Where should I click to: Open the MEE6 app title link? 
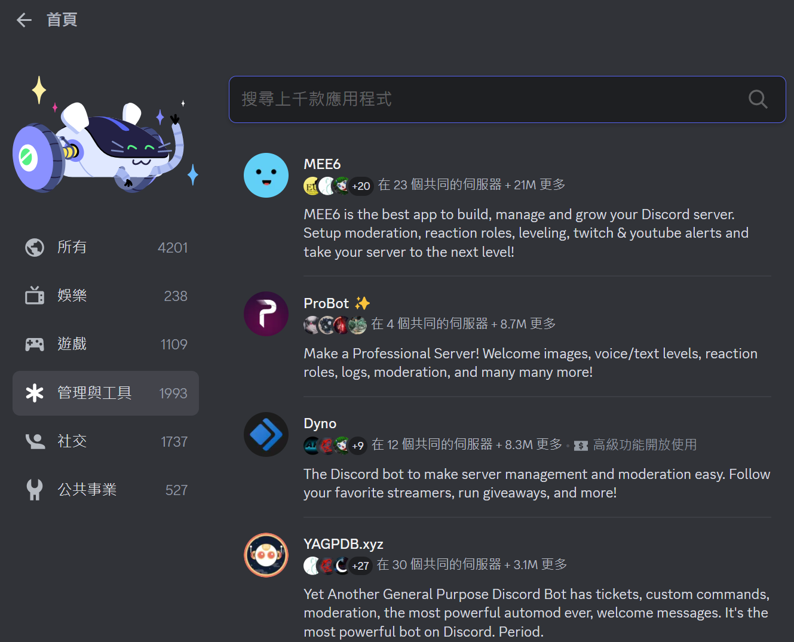(x=322, y=164)
